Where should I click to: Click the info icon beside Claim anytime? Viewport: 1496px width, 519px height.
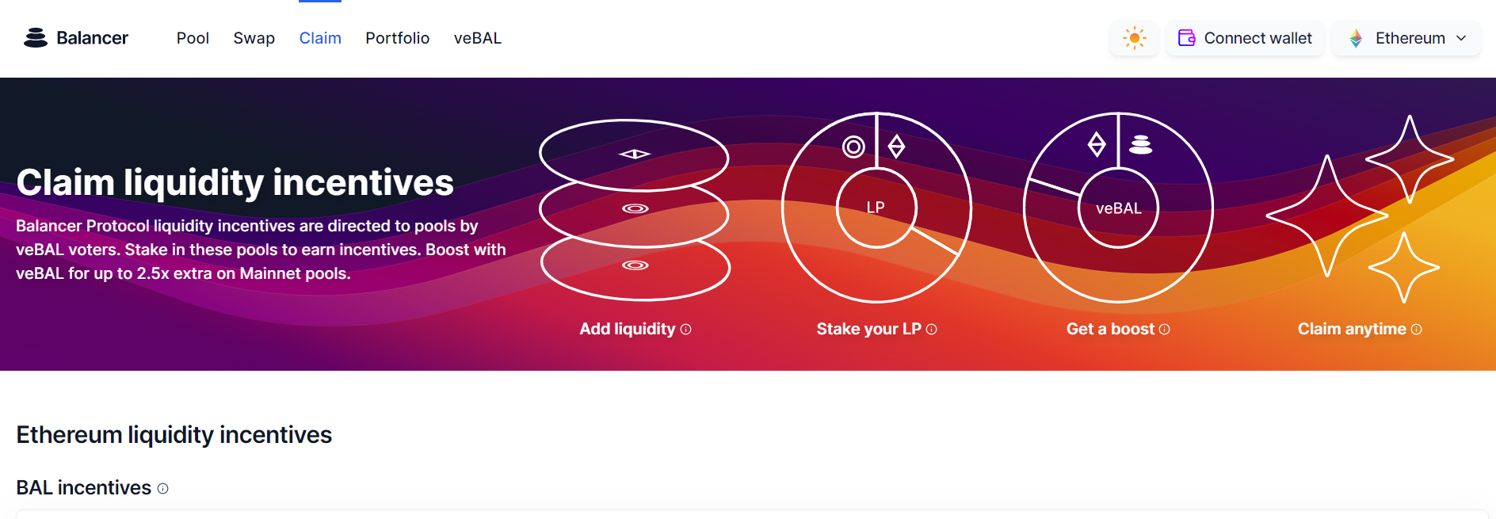click(x=1417, y=330)
